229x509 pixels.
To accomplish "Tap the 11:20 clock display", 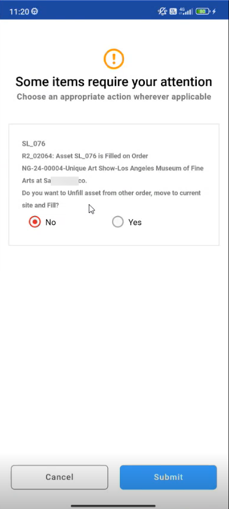I will pyautogui.click(x=19, y=12).
